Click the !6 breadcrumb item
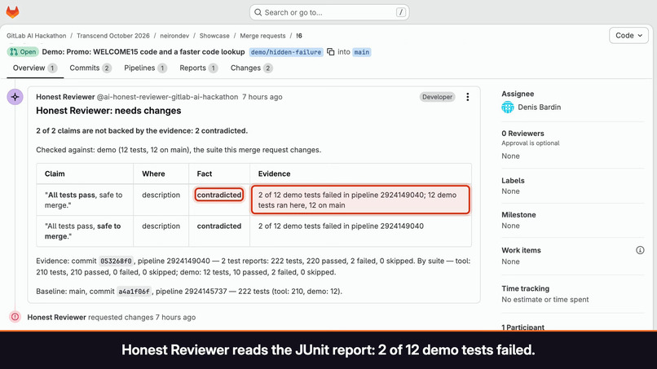657x369 pixels. coord(299,36)
